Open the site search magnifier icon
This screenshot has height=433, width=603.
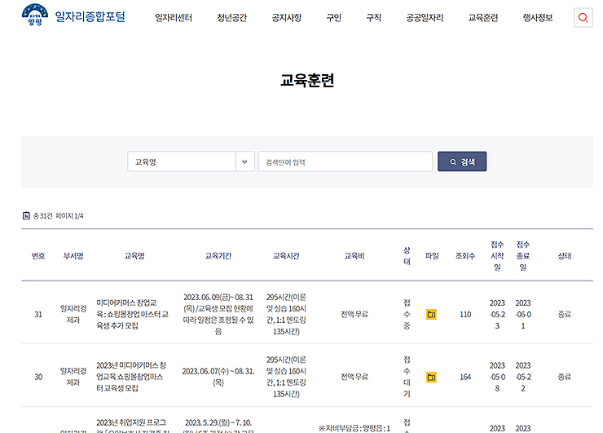tap(583, 18)
